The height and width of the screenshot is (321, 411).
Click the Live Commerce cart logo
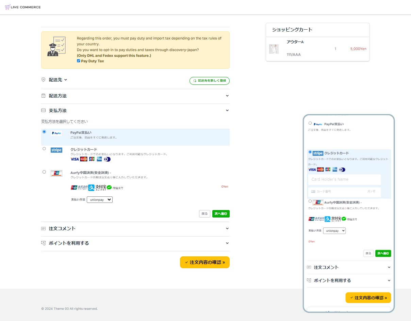pos(7,7)
